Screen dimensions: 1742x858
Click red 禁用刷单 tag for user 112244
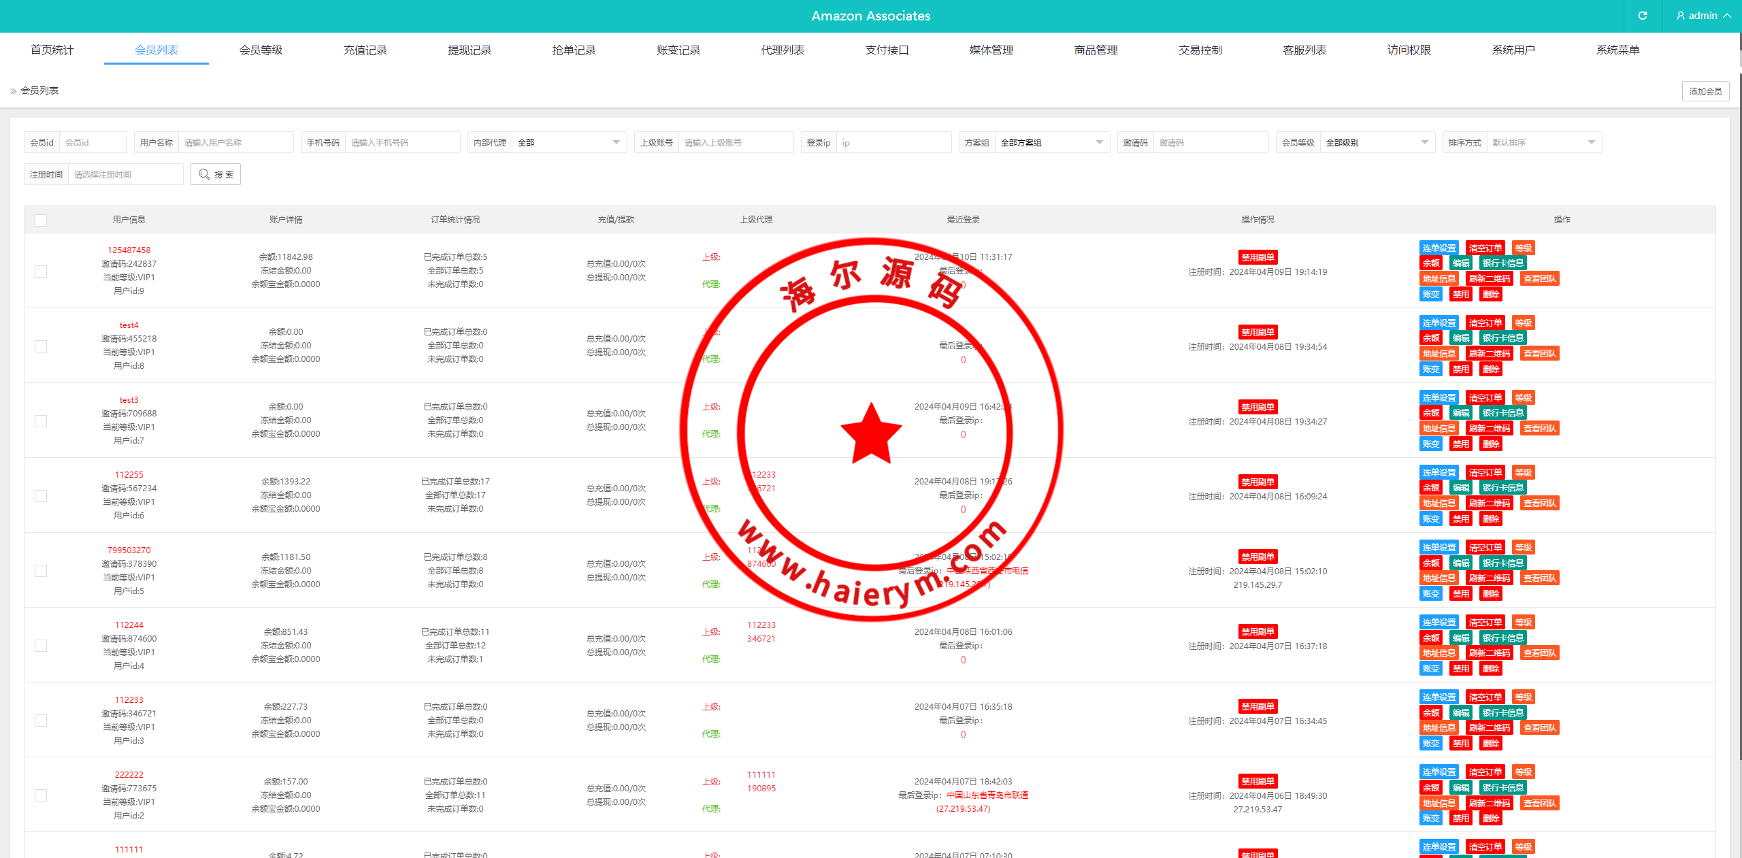[x=1258, y=631]
